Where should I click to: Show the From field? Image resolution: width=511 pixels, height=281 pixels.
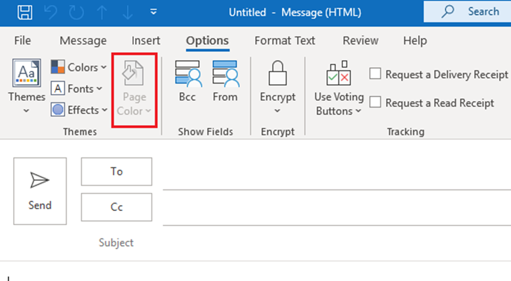tap(225, 81)
